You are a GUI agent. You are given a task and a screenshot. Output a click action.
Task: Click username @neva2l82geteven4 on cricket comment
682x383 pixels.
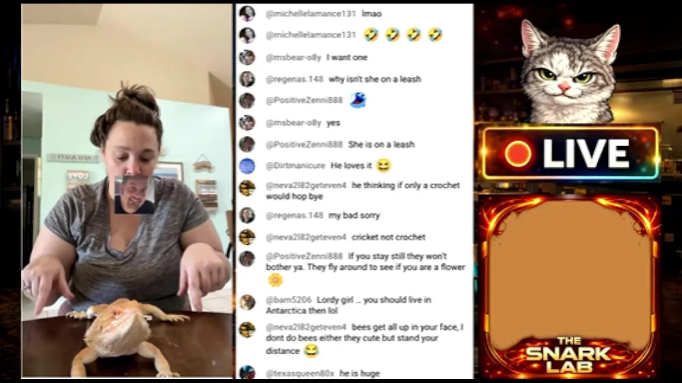click(306, 237)
